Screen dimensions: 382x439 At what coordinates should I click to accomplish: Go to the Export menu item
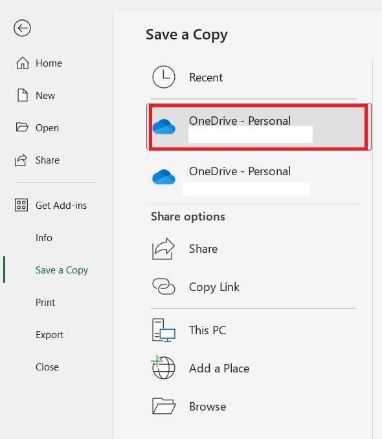[49, 335]
